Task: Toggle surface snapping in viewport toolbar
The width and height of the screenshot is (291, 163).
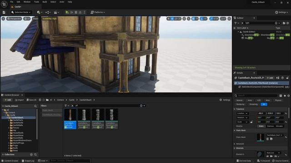Action: click(x=189, y=19)
